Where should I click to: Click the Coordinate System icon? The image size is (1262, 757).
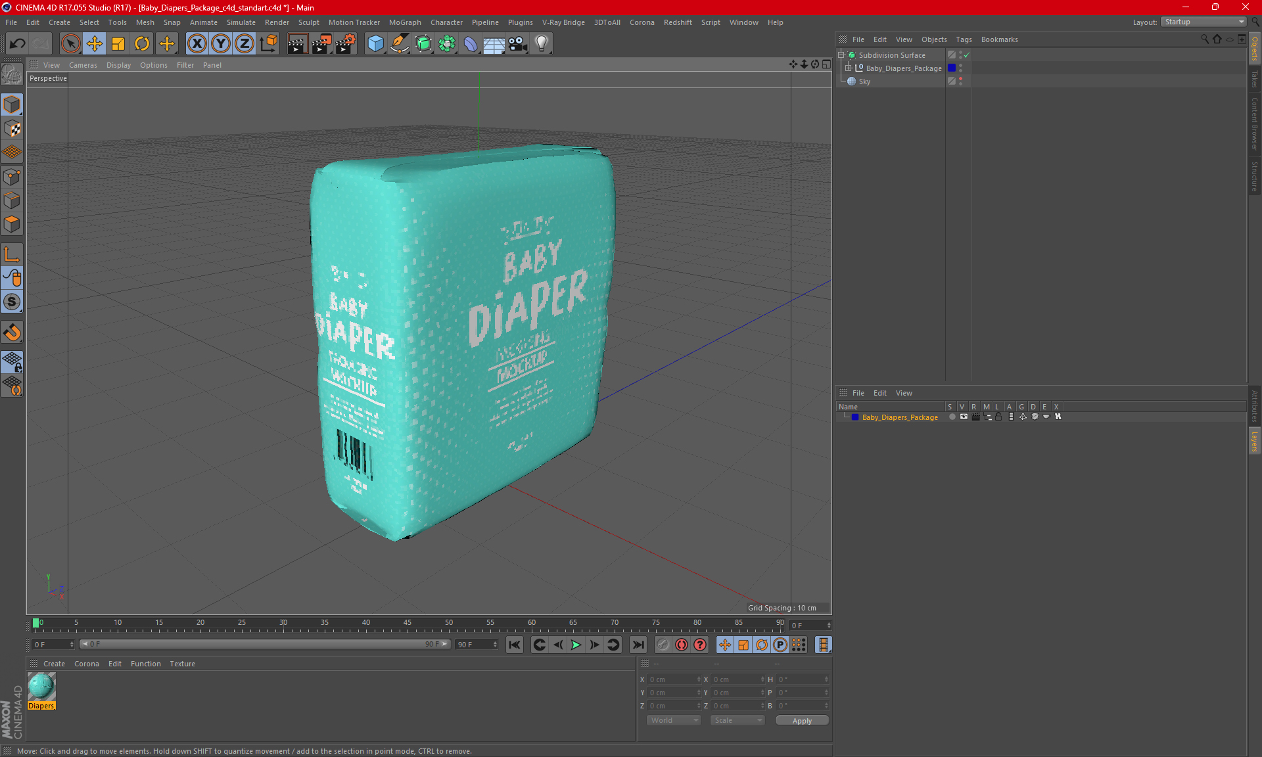tap(269, 43)
